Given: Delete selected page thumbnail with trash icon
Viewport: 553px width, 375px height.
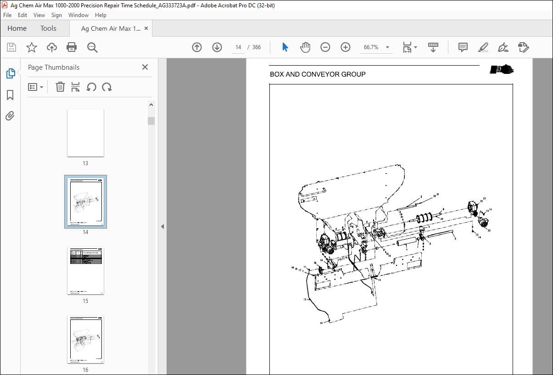Looking at the screenshot, I should pos(60,87).
